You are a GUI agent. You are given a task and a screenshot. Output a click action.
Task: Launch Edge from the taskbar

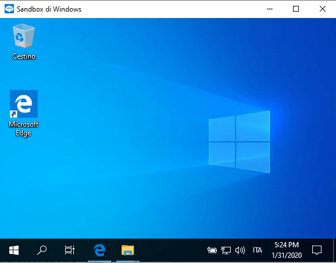[99, 250]
